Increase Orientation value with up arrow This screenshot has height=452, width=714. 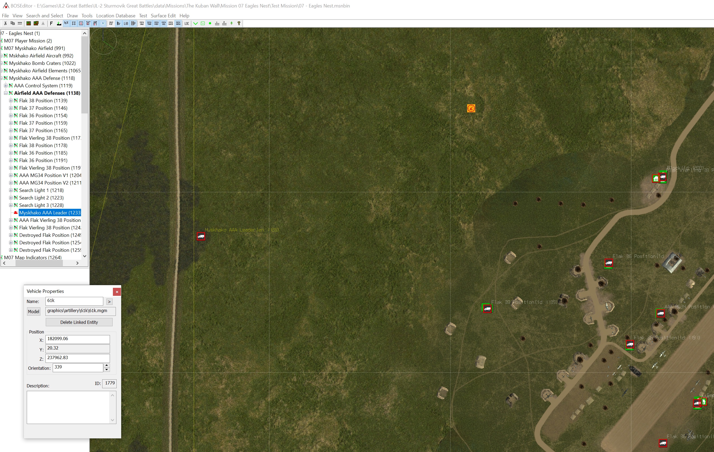pyautogui.click(x=107, y=365)
